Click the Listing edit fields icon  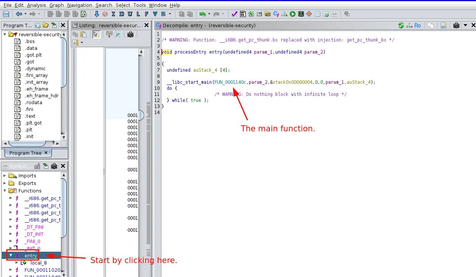click(x=109, y=34)
